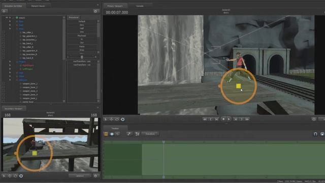The image size is (325, 183).
Task: Toggle checkbox beside bip_collar_R bone
Action: (x=4, y=47)
